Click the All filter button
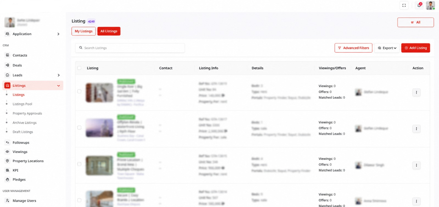The height and width of the screenshot is (207, 439). (415, 23)
